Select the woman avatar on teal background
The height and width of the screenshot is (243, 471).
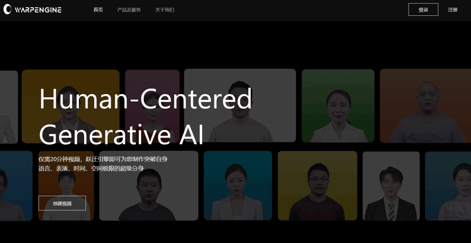point(238,185)
